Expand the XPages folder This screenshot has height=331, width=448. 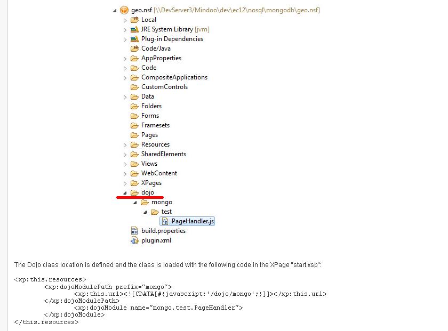point(125,183)
